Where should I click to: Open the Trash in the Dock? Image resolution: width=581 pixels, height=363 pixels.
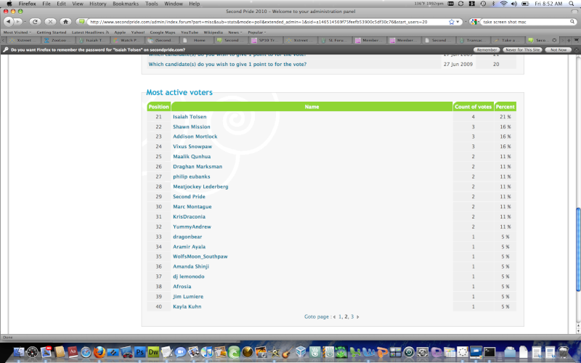(x=564, y=352)
